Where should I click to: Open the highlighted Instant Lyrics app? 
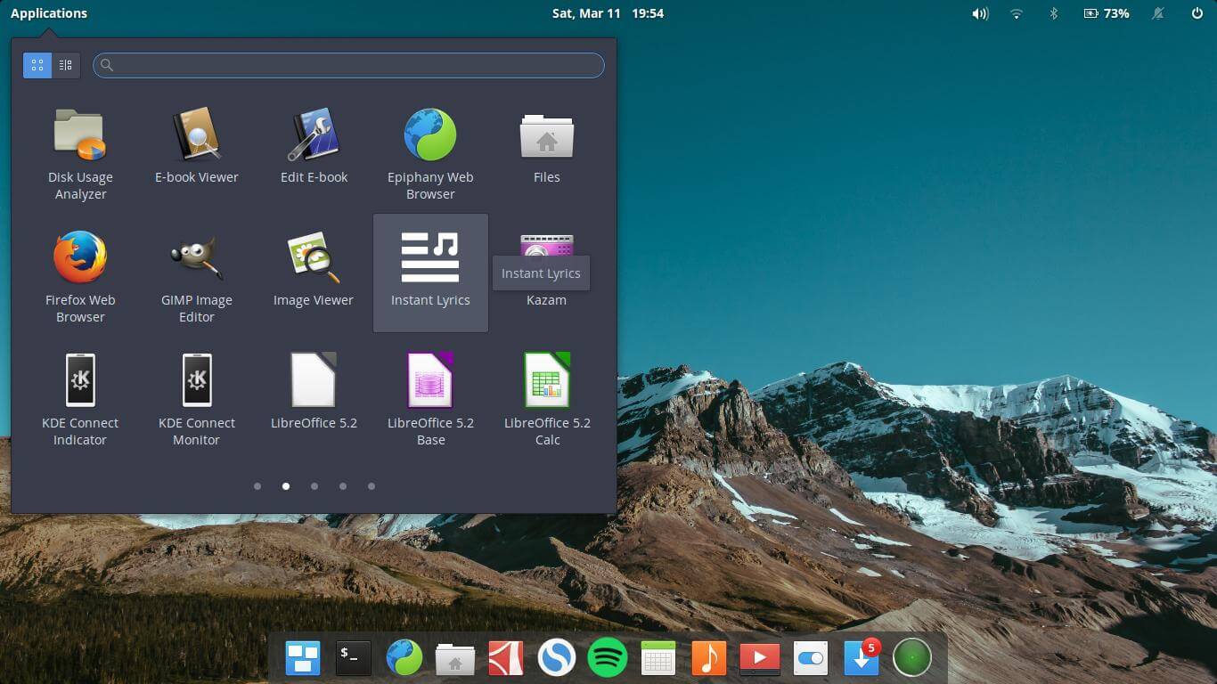[430, 273]
